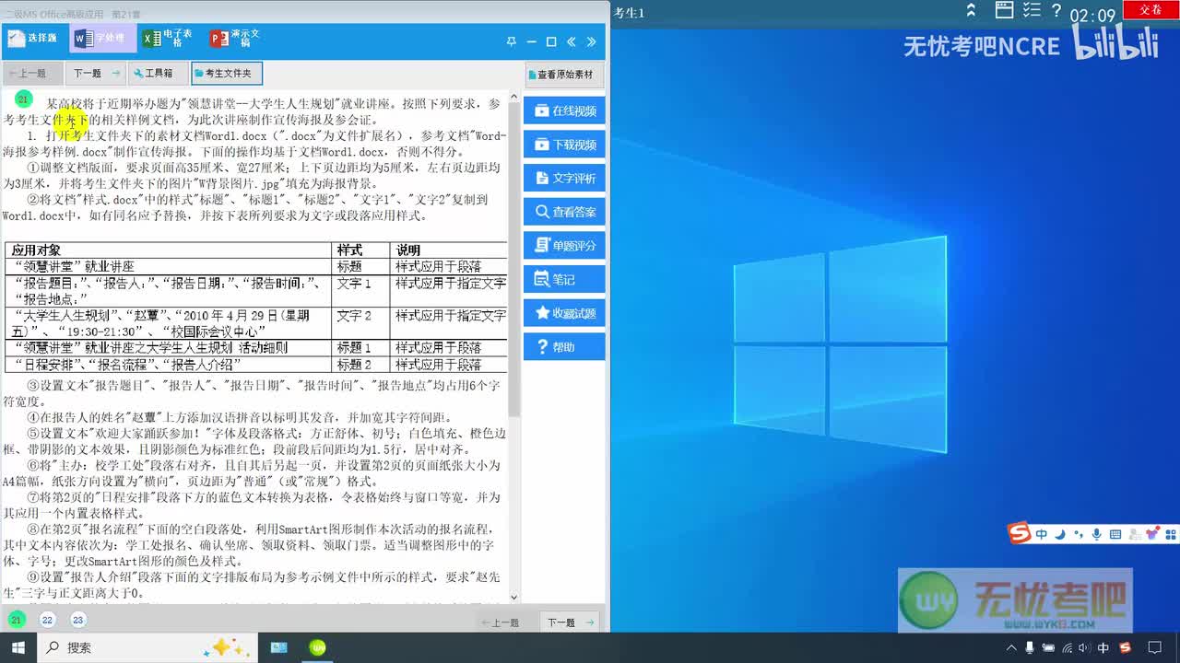Open File Explorer-like taskbar app icon
Viewport: 1180px width, 663px height.
point(278,647)
